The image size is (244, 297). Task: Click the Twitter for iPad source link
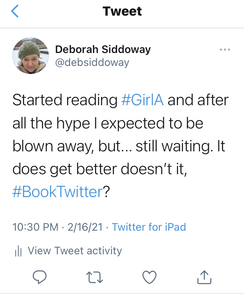point(149,227)
